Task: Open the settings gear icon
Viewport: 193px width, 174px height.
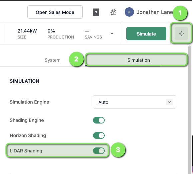Action: (x=181, y=34)
